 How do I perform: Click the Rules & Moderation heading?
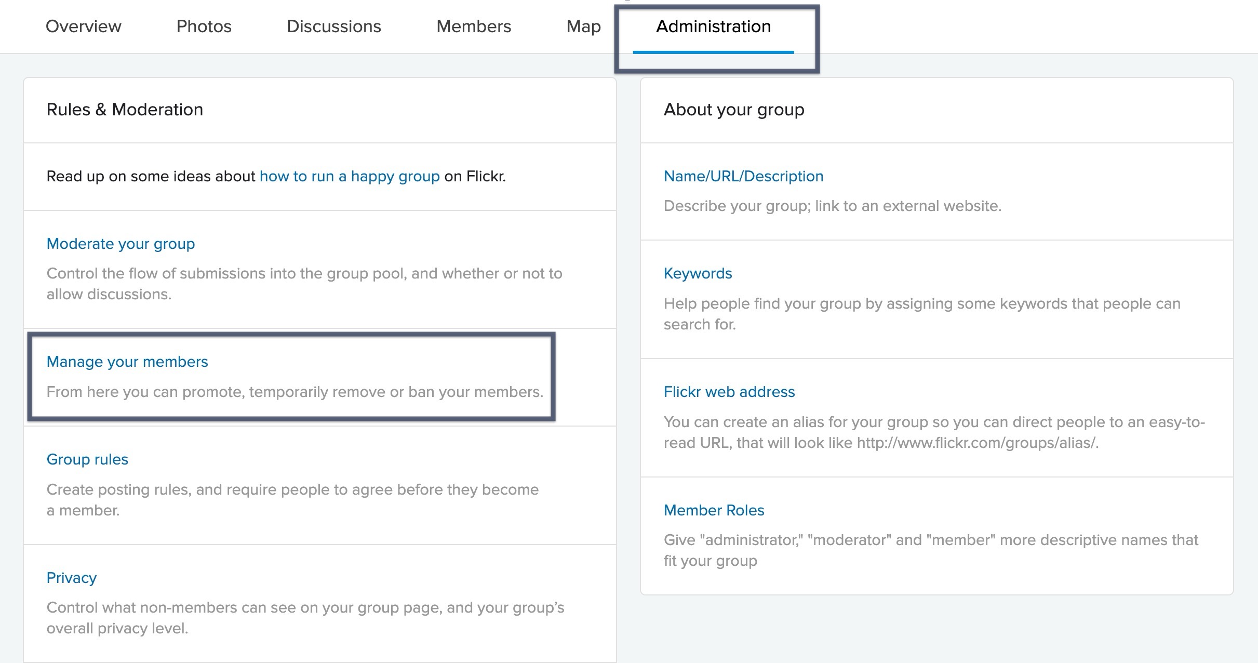(125, 110)
